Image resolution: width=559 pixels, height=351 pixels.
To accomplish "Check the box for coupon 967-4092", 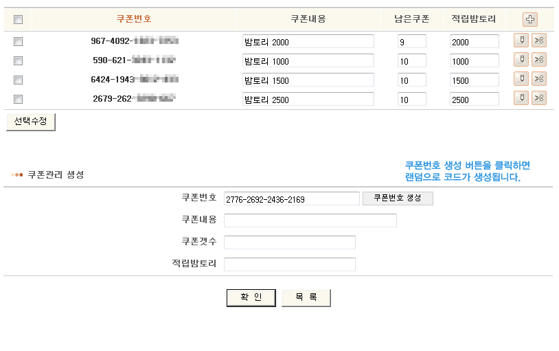I will [x=19, y=41].
